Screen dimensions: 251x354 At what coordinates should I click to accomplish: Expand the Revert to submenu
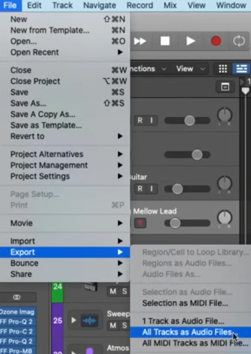(65, 136)
